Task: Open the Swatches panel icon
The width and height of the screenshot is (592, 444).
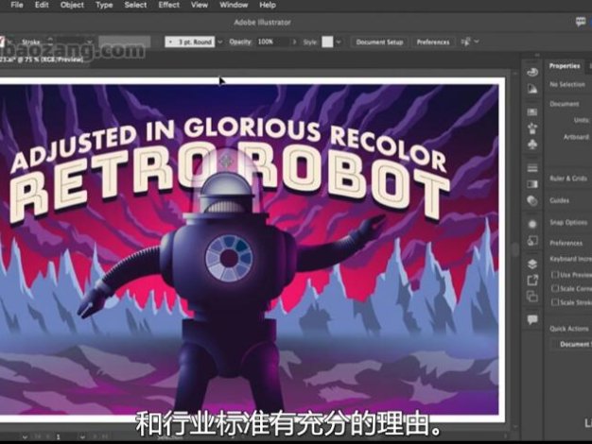Action: pyautogui.click(x=532, y=112)
